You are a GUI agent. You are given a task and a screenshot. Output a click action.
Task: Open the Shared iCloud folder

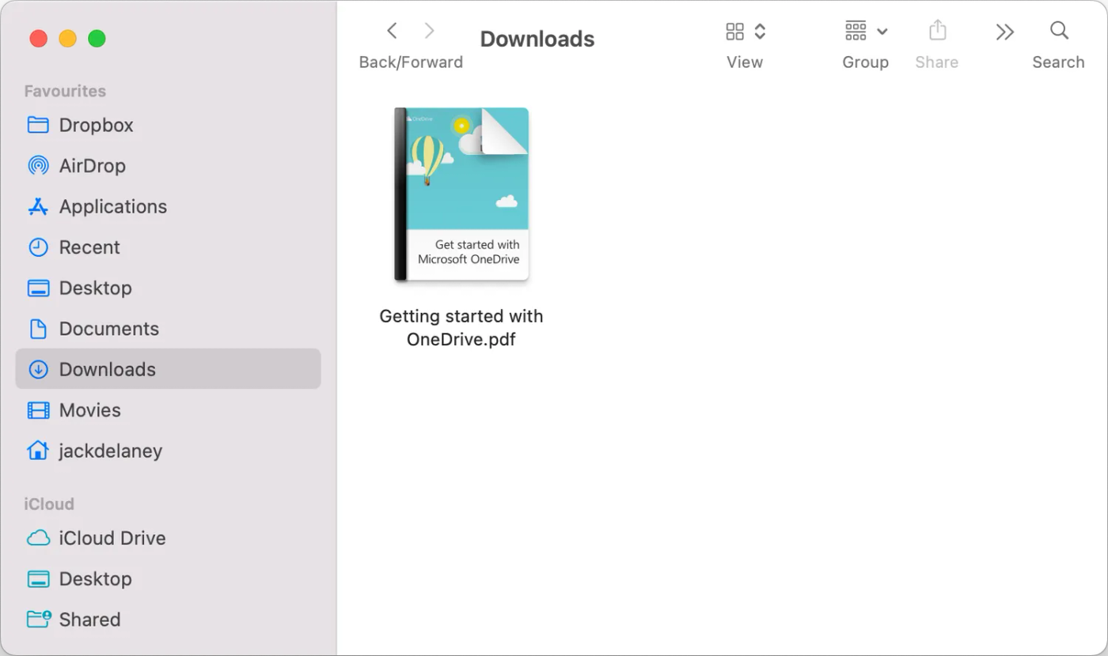pos(89,619)
